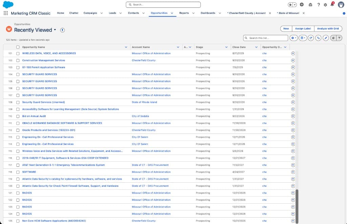Open row actions for Bid on Annual Audit

click(x=293, y=116)
